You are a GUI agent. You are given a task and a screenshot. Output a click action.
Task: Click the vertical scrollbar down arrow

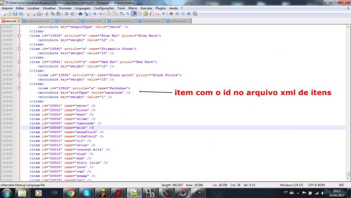click(x=348, y=179)
